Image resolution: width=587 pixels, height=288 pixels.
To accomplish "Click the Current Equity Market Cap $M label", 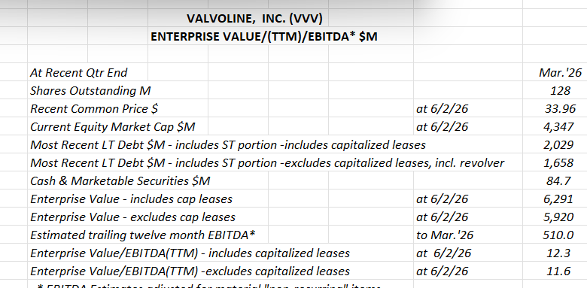I will [x=113, y=127].
